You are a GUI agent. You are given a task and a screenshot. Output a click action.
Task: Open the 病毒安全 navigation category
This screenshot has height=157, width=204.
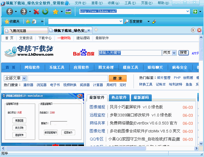pos(180,67)
